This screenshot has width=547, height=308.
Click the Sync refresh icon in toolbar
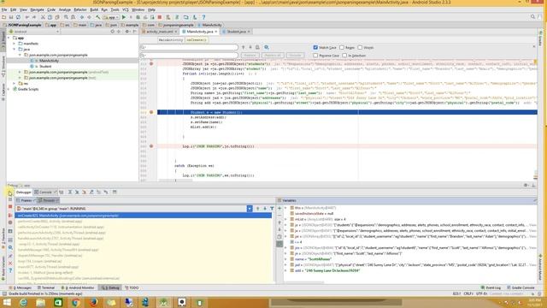pyautogui.click(x=18, y=17)
